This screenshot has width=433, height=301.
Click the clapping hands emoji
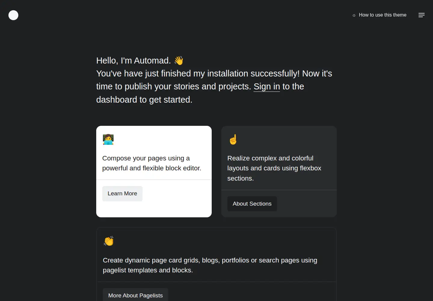109,241
